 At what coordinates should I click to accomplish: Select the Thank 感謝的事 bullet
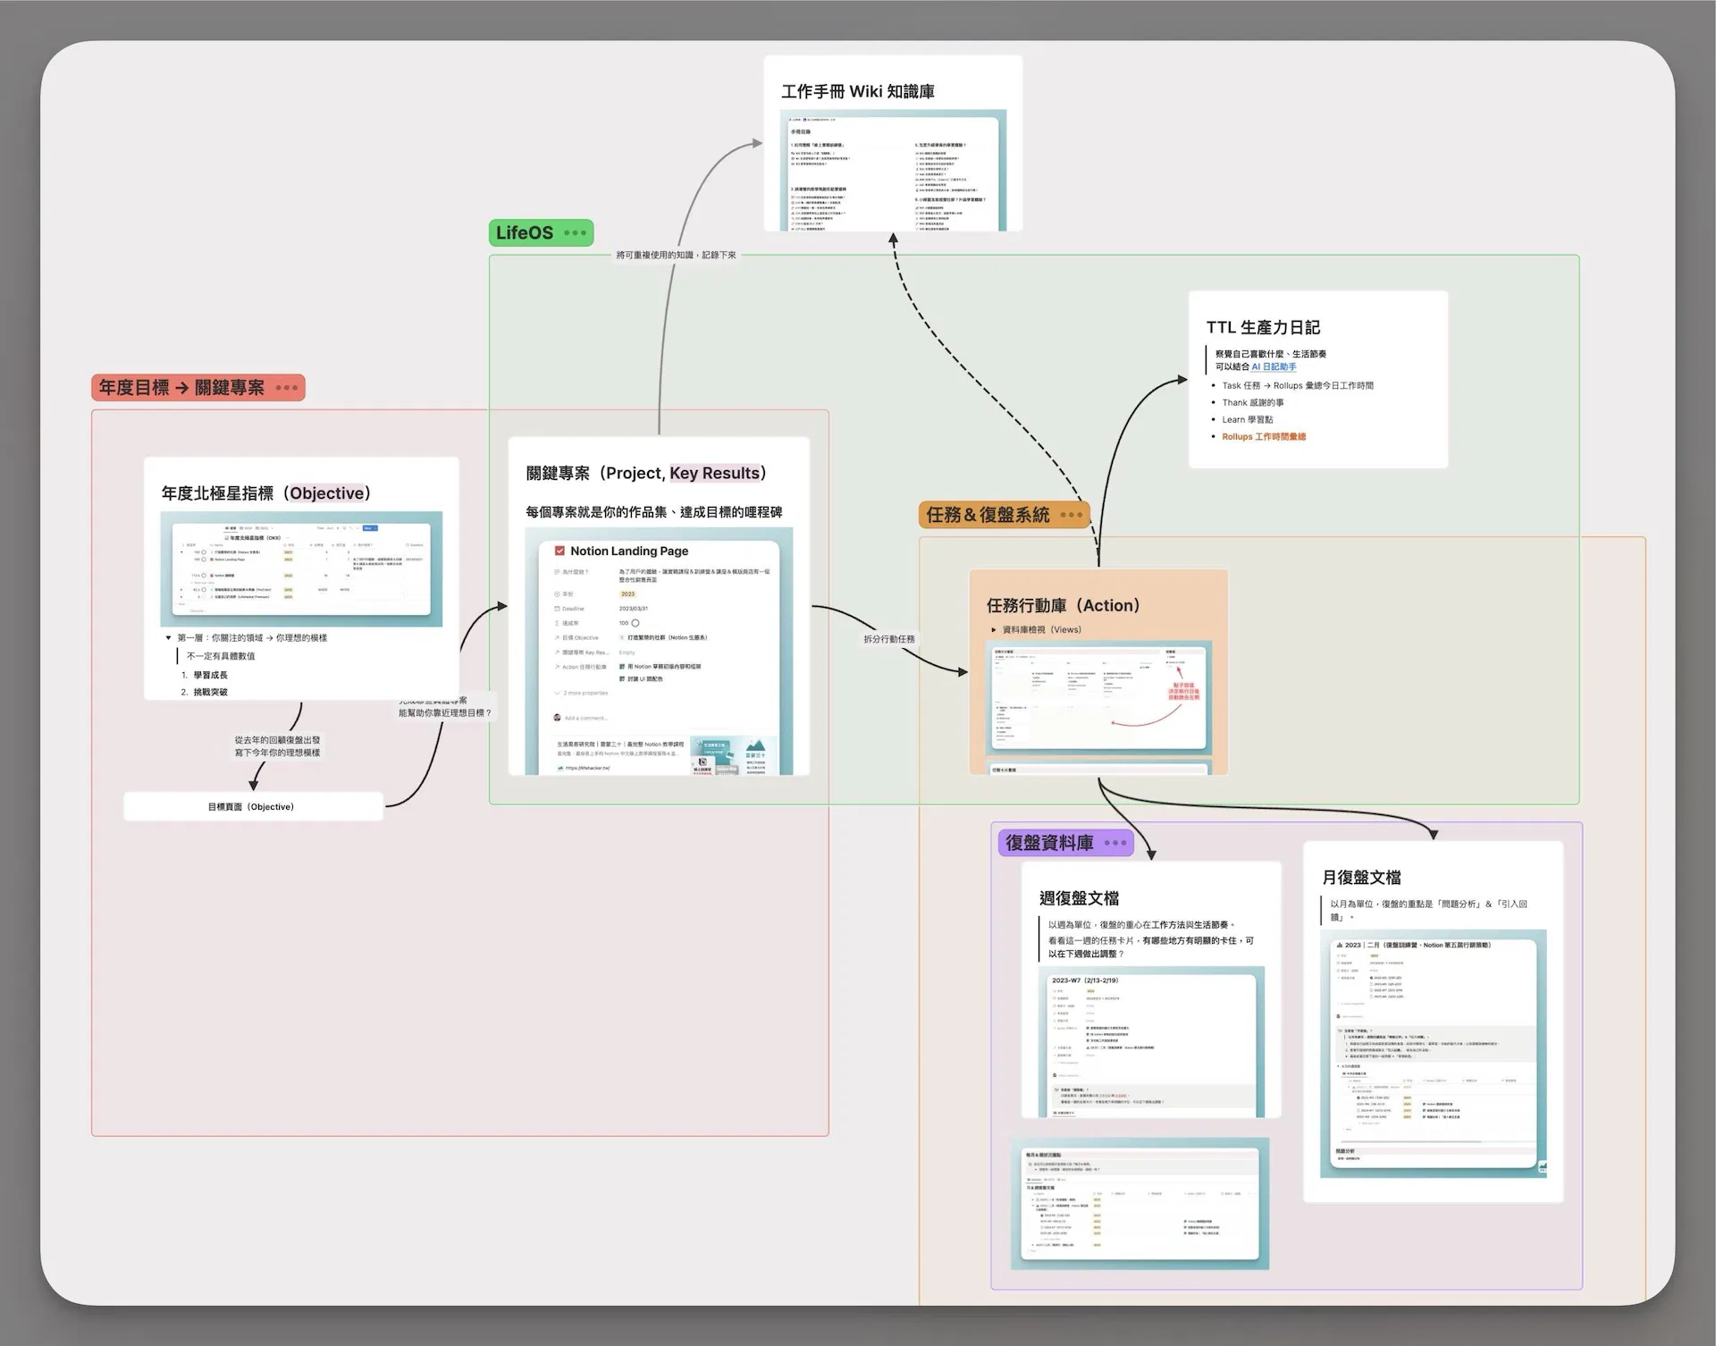coord(1253,403)
